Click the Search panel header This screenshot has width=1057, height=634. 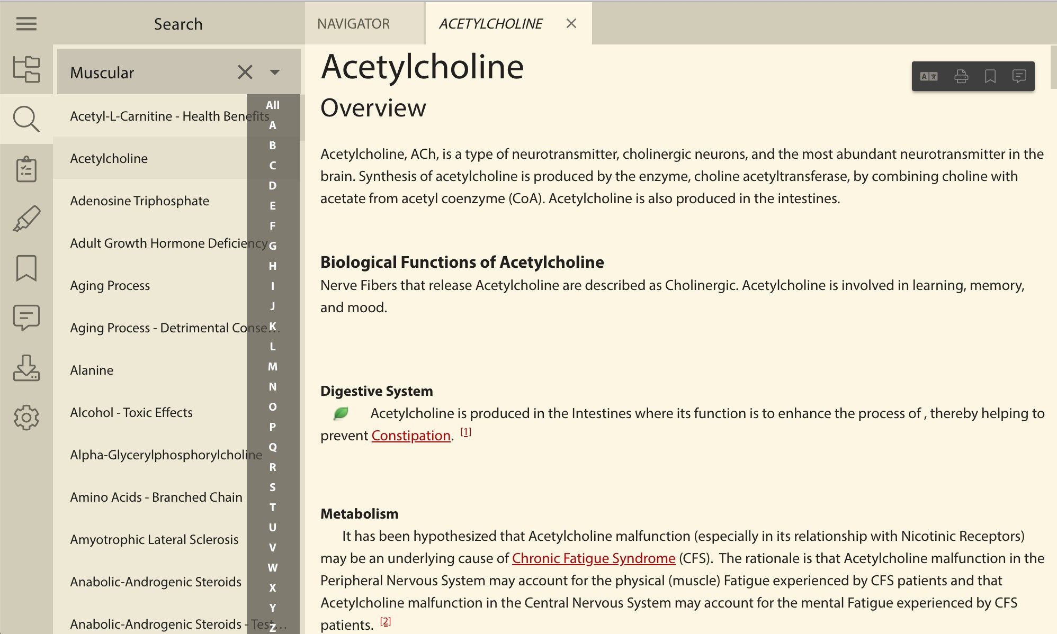click(178, 24)
